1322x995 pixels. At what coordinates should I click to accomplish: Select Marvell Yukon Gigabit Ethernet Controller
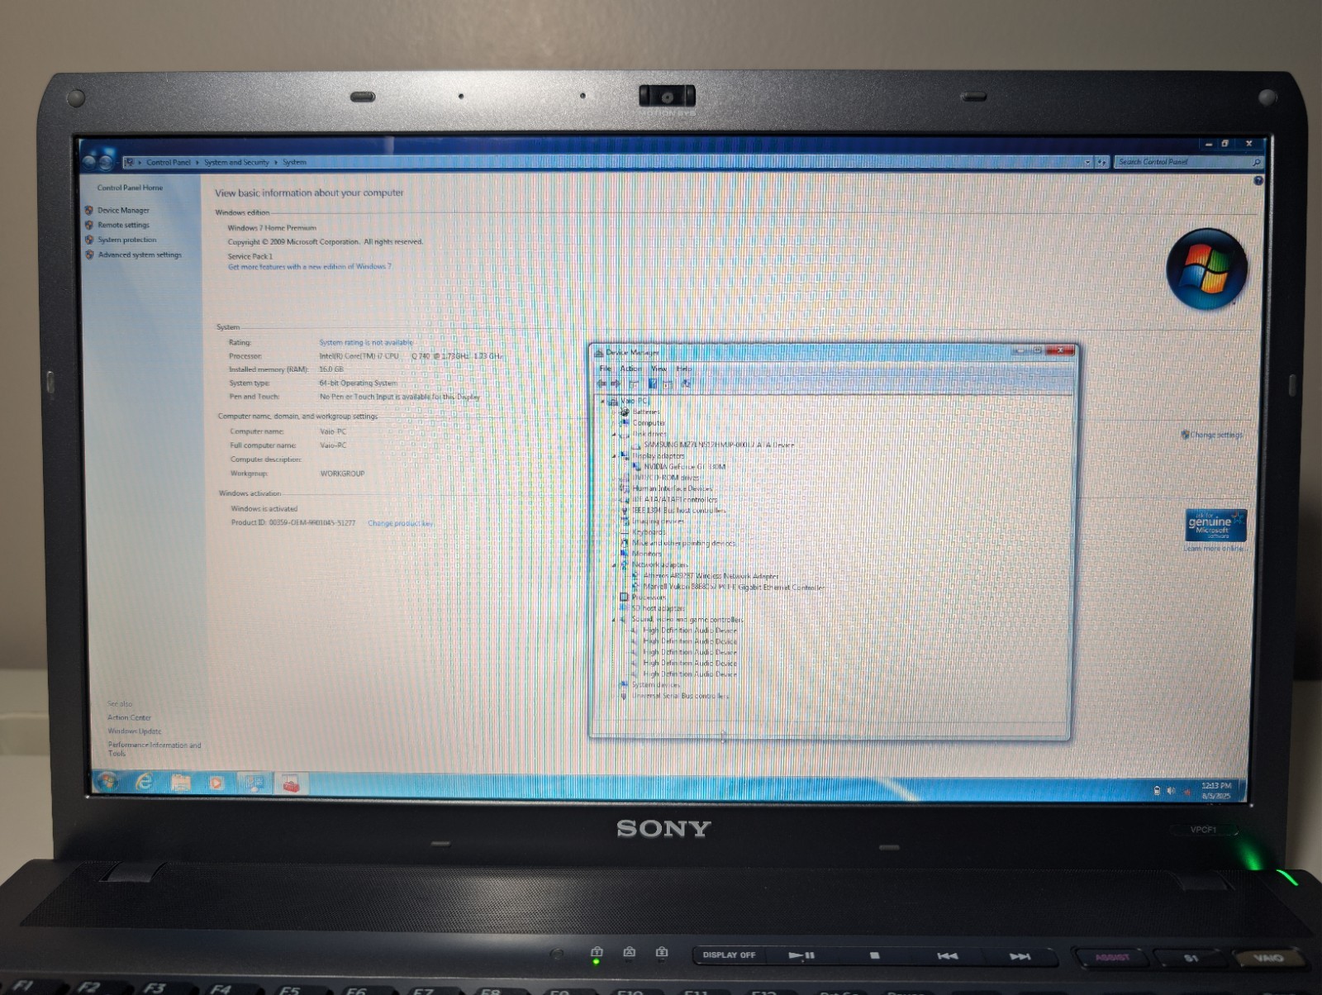coord(734,588)
